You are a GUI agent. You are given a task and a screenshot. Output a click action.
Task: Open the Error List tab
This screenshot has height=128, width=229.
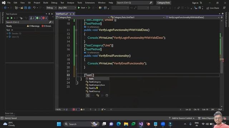pyautogui.click(x=10, y=113)
